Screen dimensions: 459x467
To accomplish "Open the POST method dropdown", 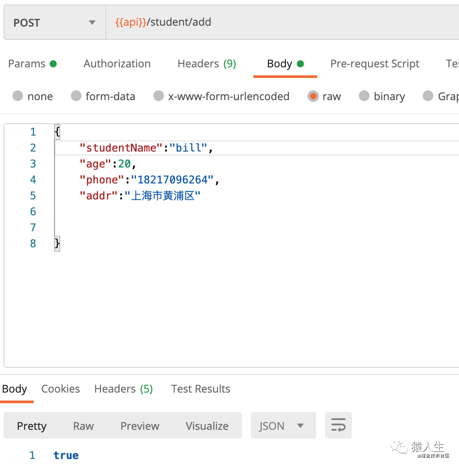I will [x=54, y=23].
